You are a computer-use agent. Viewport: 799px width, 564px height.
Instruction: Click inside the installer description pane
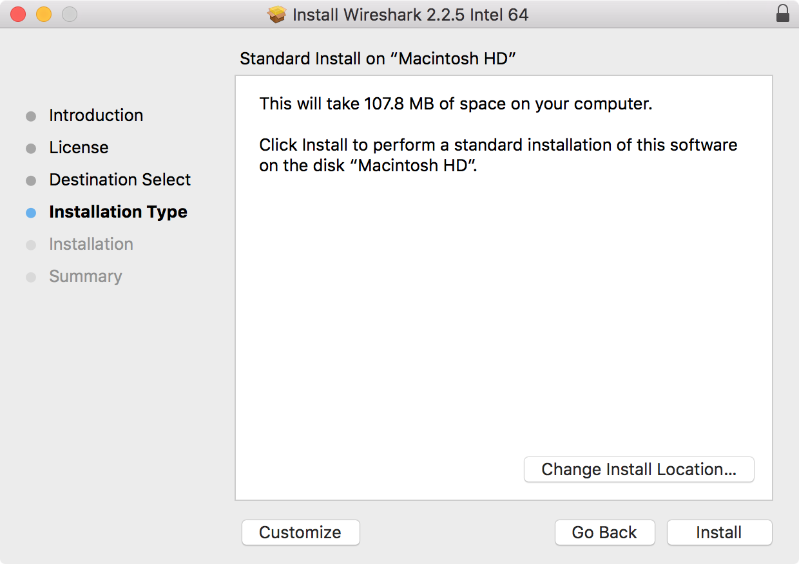(x=503, y=290)
